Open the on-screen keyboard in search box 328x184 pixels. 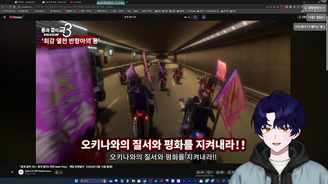pyautogui.click(x=185, y=17)
